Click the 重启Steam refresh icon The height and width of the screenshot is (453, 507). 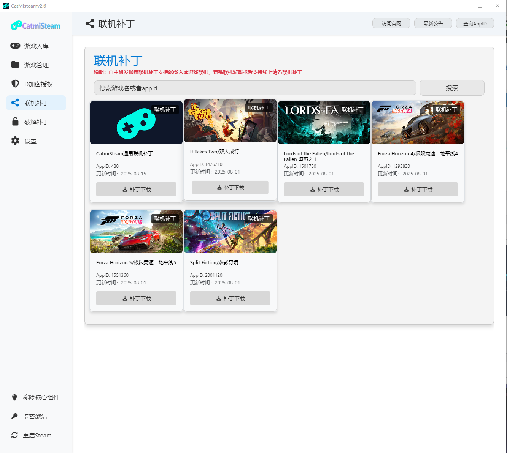click(14, 435)
